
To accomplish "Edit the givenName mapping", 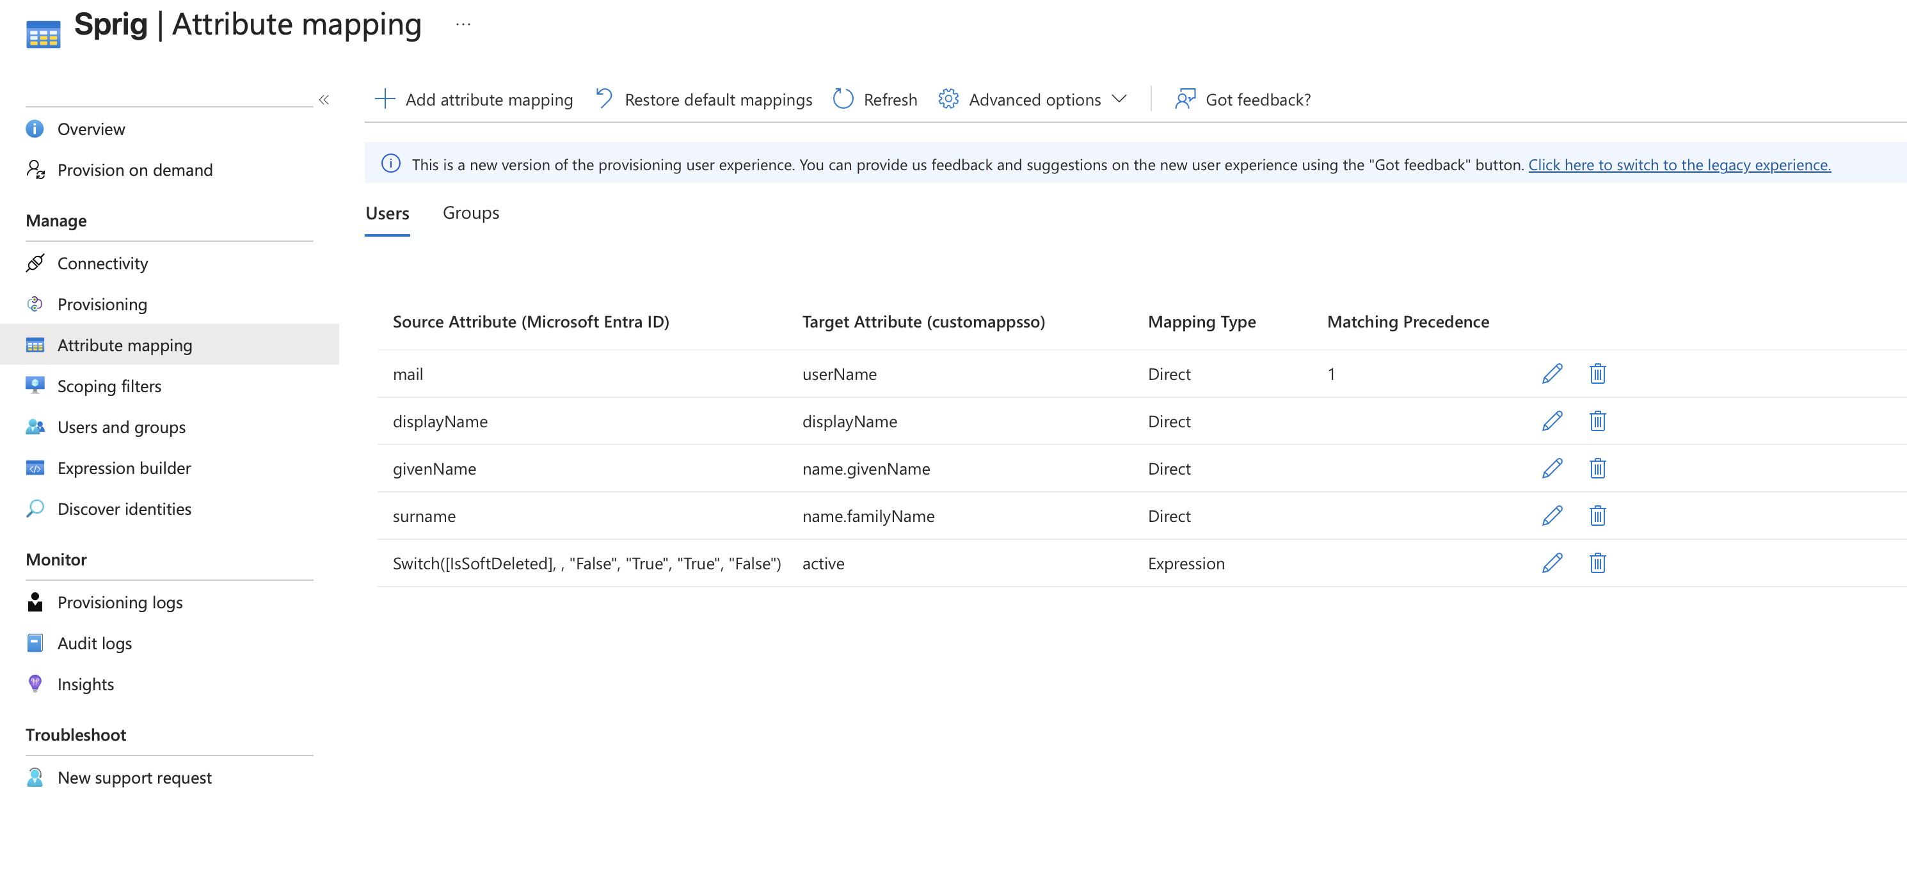I will (x=1552, y=468).
